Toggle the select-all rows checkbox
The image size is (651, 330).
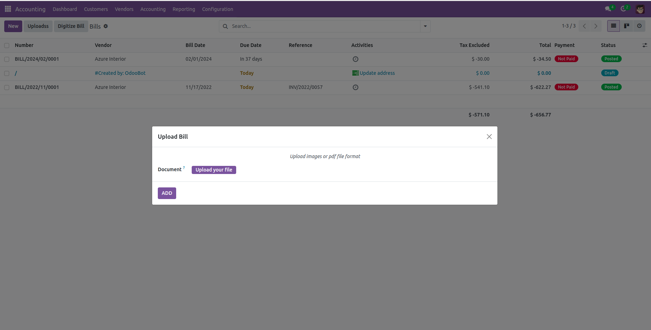pos(7,46)
